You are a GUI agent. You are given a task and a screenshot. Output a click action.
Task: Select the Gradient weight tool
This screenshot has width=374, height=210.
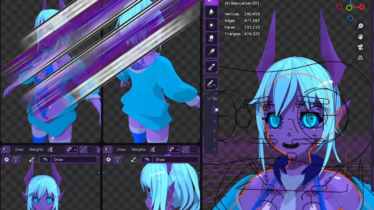pyautogui.click(x=212, y=51)
